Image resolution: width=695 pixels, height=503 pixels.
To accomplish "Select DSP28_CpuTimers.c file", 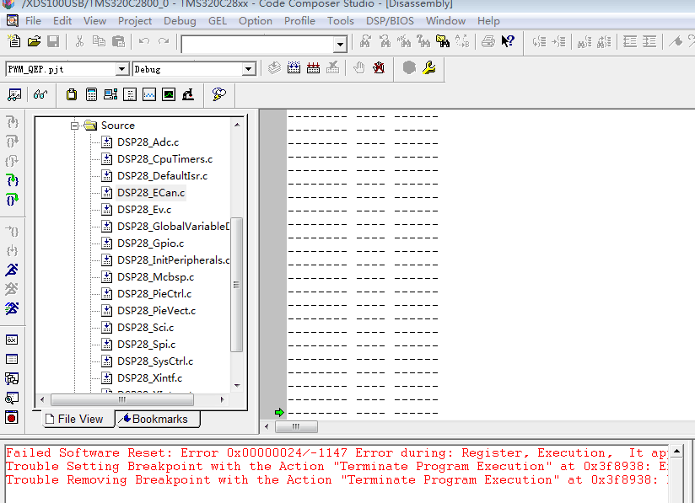I will (164, 159).
